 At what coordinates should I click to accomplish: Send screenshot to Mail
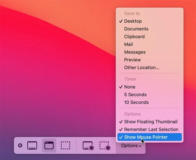pos(129,44)
